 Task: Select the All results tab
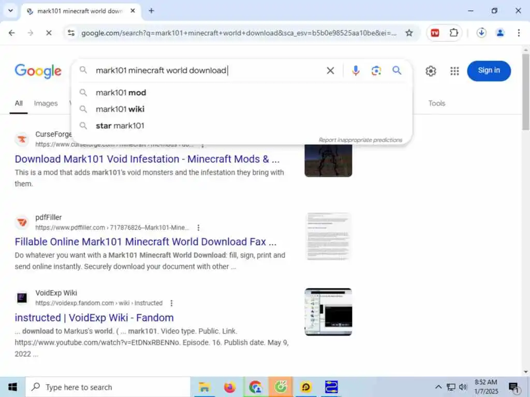point(19,103)
